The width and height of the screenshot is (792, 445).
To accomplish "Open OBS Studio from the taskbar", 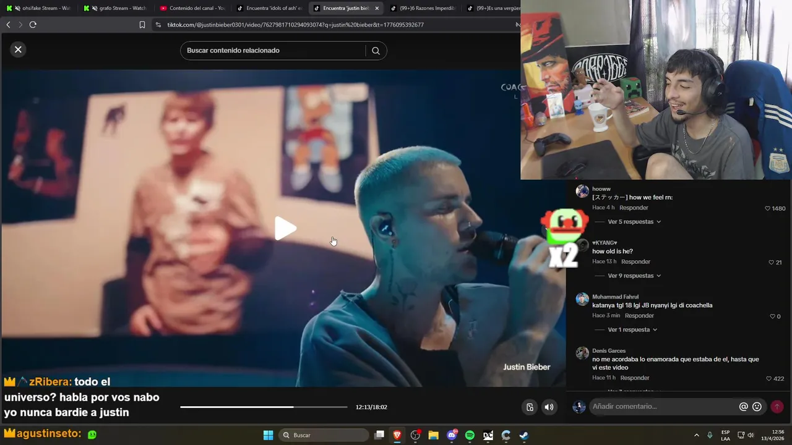I will (x=415, y=435).
